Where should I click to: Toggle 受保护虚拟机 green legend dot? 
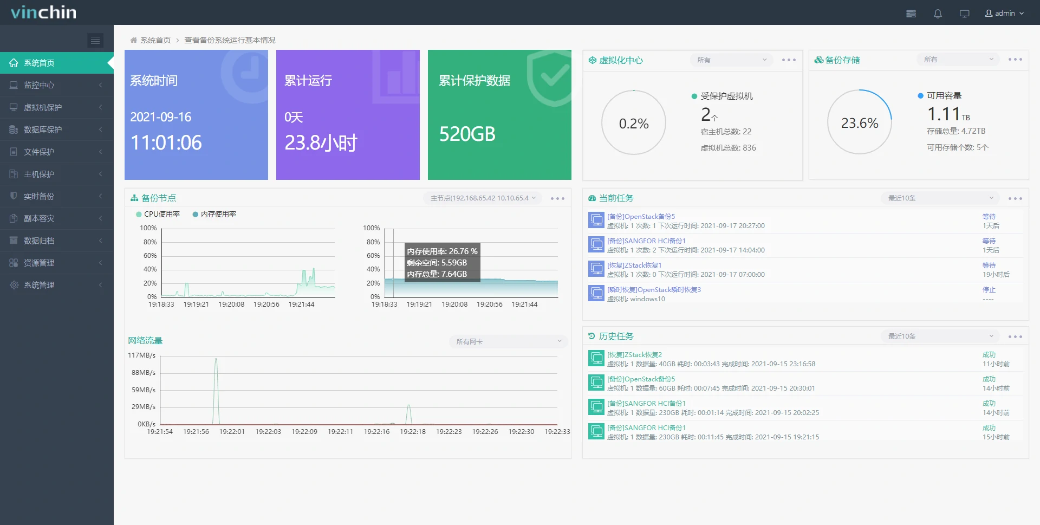694,96
